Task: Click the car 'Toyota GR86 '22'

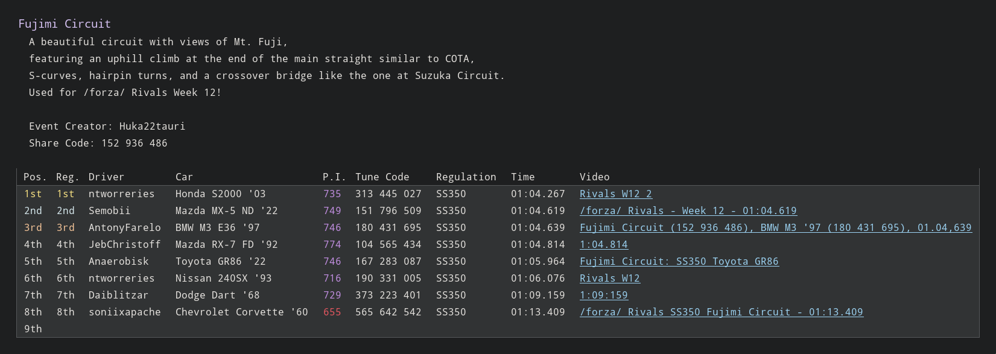Action: pyautogui.click(x=221, y=261)
